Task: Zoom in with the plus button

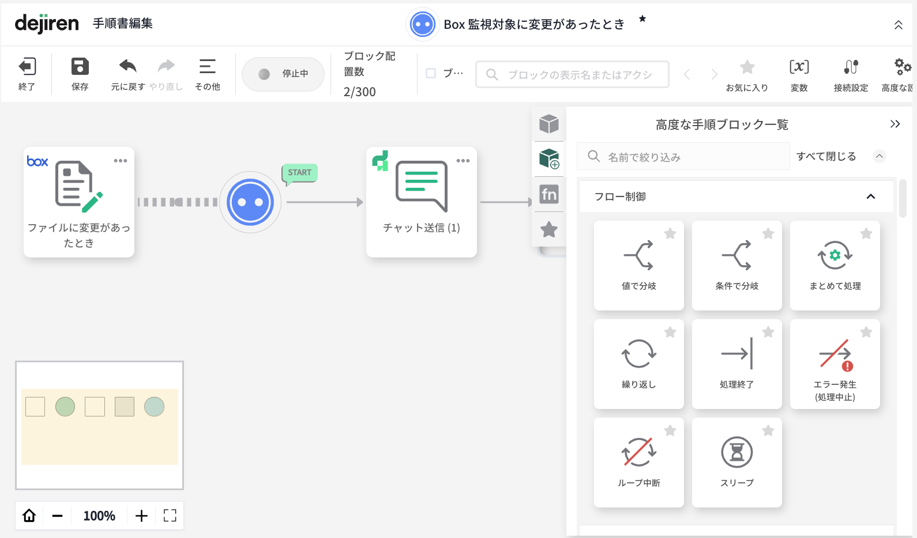Action: (141, 516)
